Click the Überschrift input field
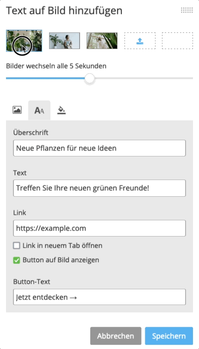Viewport: 199px width, 349px height. (x=99, y=148)
